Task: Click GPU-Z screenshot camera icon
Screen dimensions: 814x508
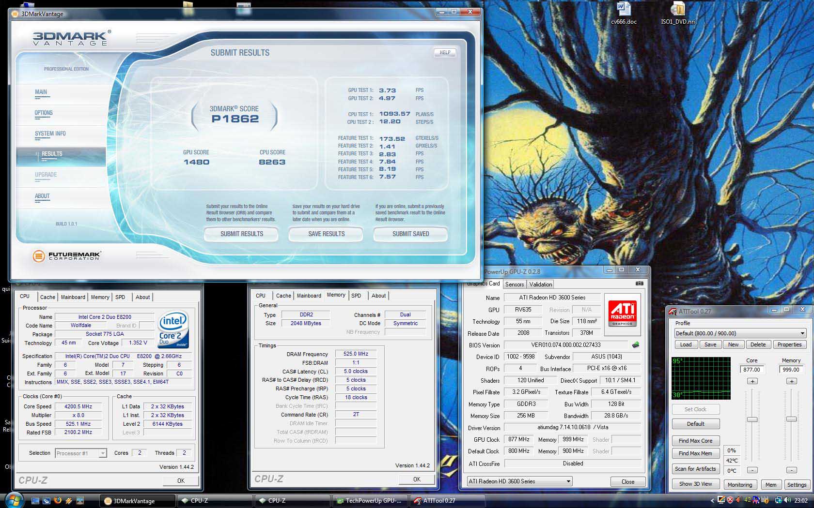Action: coord(639,284)
